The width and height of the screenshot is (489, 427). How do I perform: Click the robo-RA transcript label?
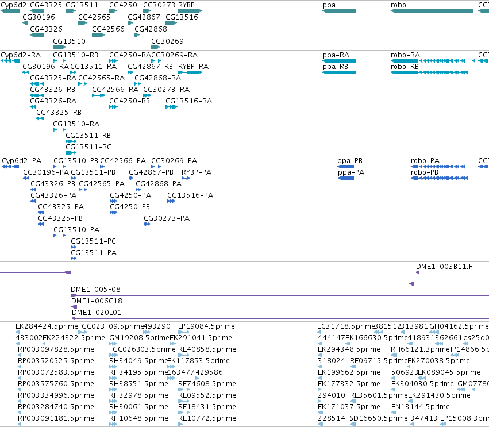406,55
